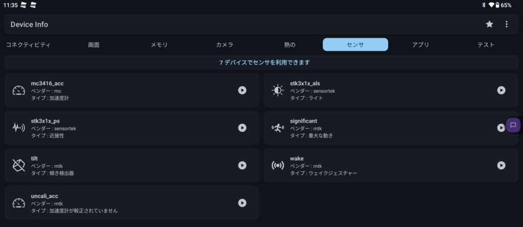523x227 pixels.
Task: Run the wake gesture sensor play icon
Action: 501,165
